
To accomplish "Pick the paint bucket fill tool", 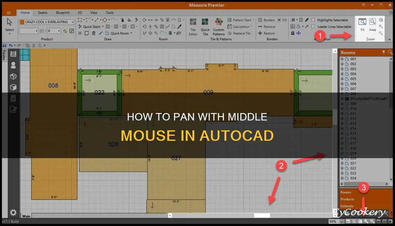I will pyautogui.click(x=129, y=20).
